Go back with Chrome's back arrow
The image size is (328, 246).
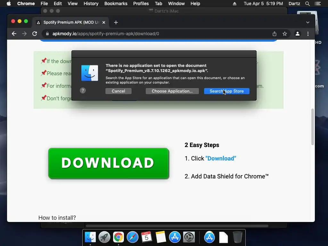tap(14, 34)
